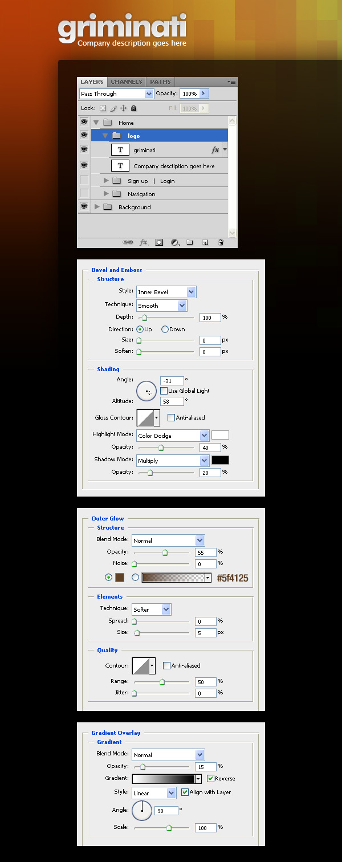Collapse the Home group triangle
Screen dimensions: 342x862
pos(96,123)
